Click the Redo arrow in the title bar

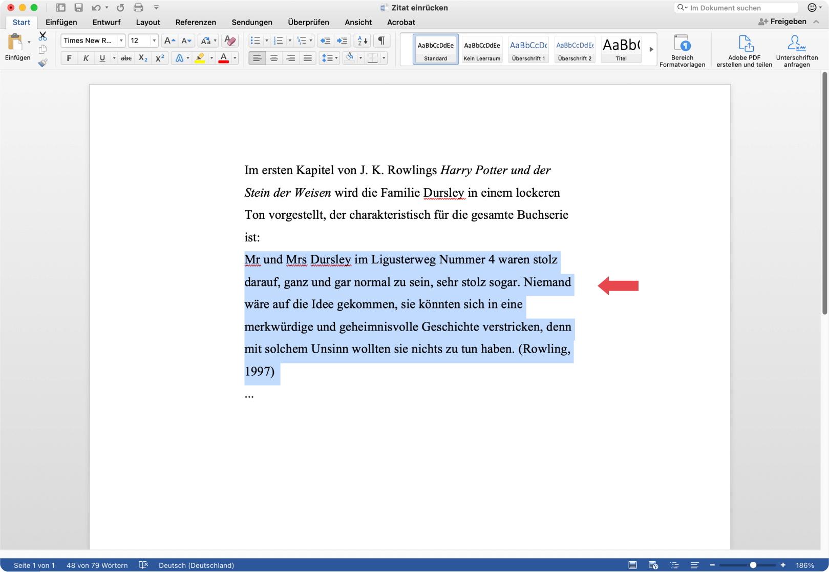[120, 8]
